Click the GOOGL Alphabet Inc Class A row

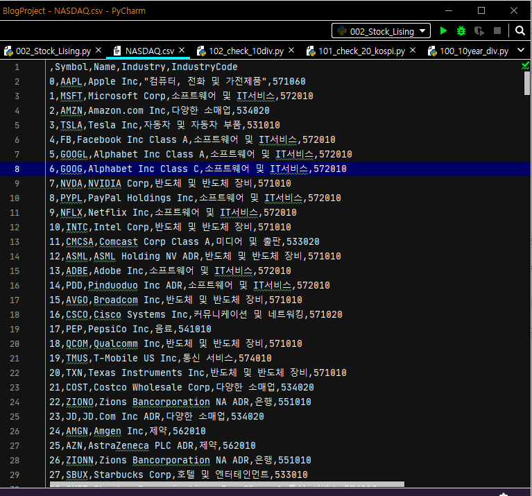[200, 155]
